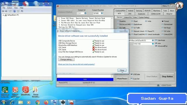Open the Quick Heal Secure Browser desktop icon

(5, 92)
